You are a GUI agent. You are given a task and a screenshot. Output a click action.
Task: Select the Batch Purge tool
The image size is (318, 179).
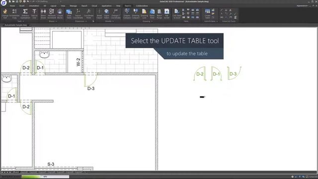(159, 13)
